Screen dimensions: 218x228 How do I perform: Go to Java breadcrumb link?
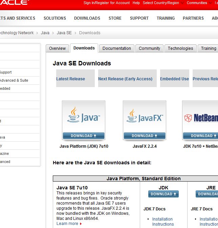click(45, 33)
